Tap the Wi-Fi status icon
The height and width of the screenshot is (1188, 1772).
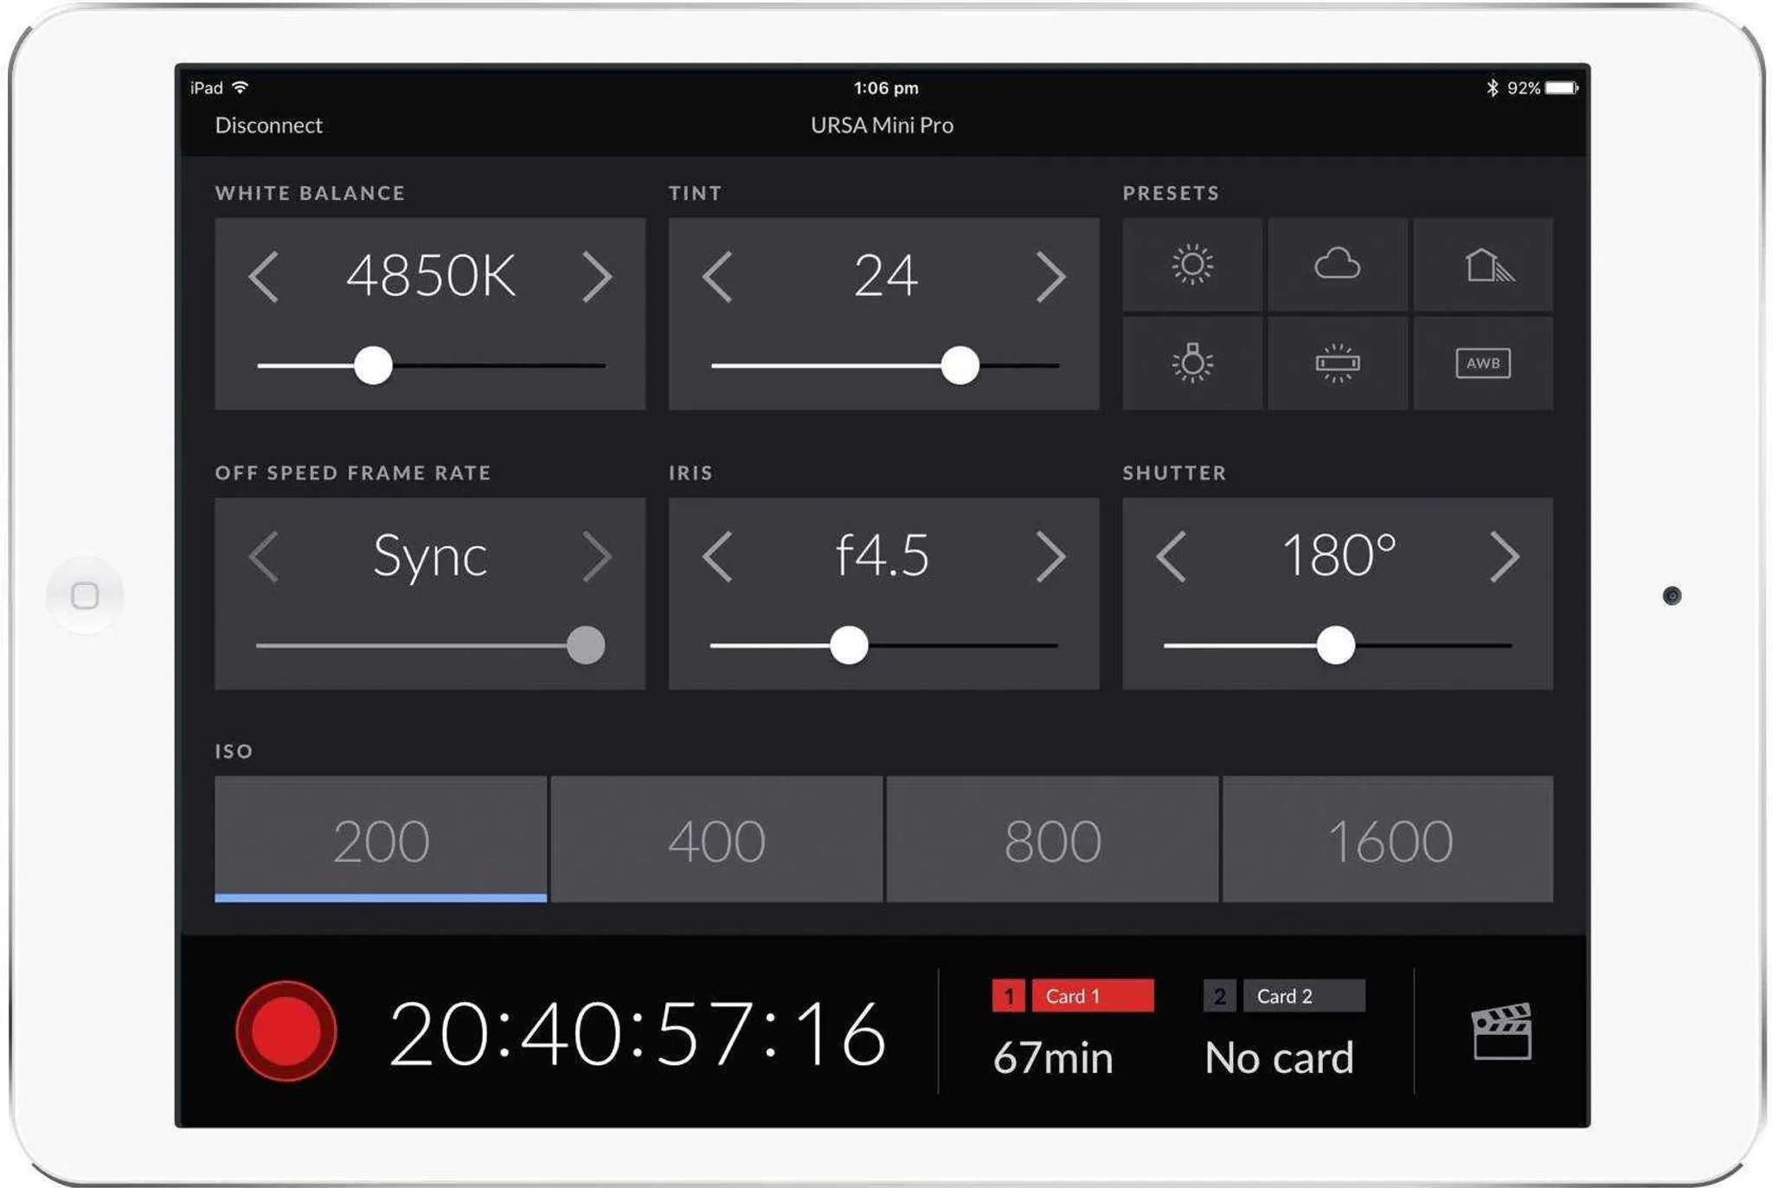click(241, 87)
